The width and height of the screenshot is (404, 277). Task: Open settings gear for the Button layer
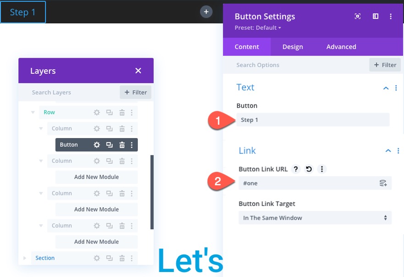pyautogui.click(x=96, y=145)
